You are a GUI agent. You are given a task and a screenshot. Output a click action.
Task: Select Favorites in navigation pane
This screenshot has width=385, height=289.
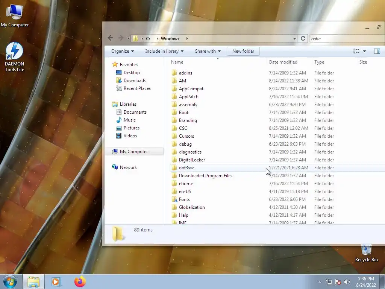[129, 65]
